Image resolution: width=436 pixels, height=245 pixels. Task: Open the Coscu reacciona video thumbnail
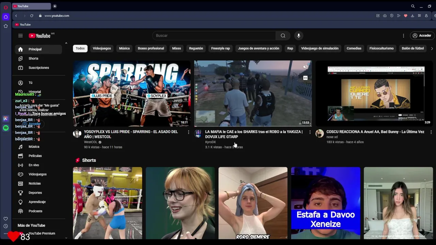(374, 94)
